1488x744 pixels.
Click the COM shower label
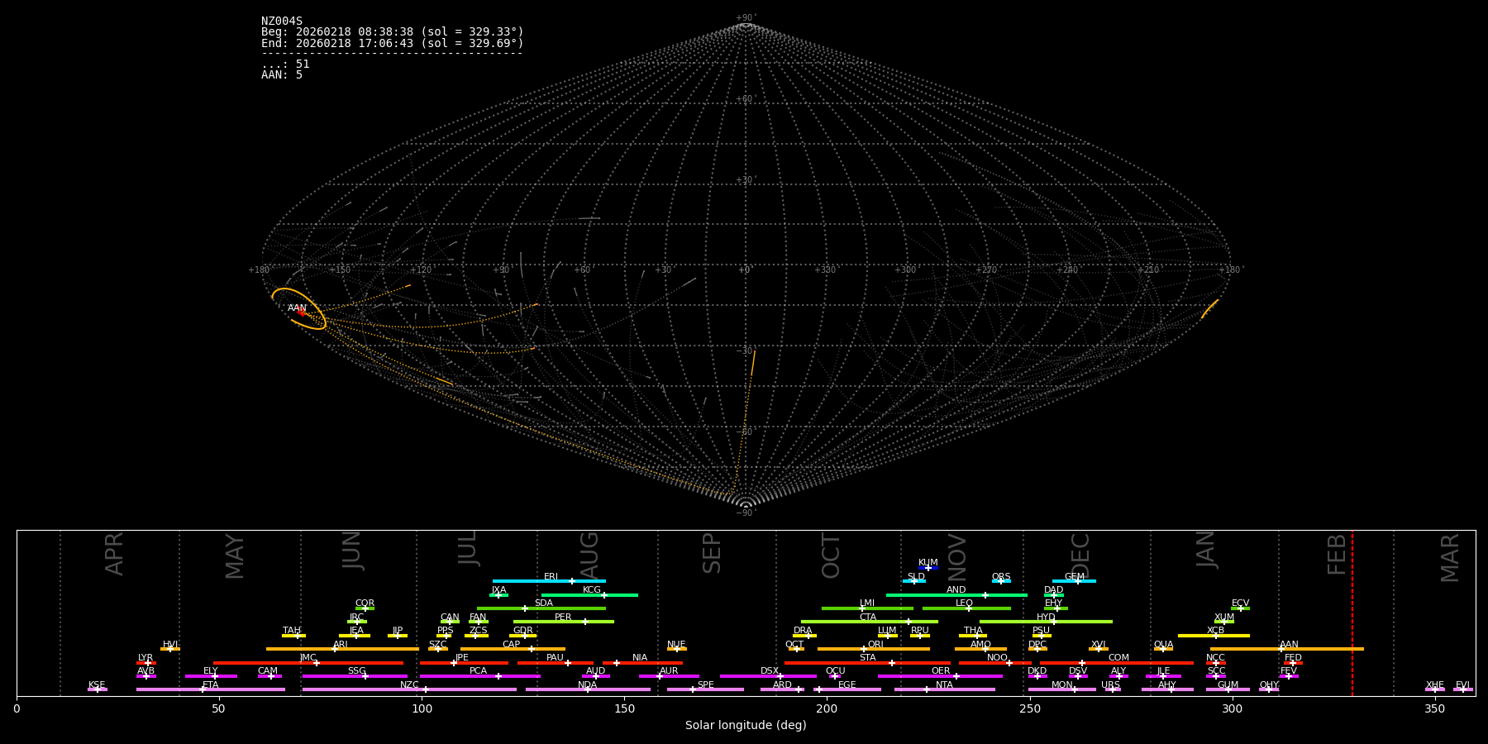click(1118, 658)
